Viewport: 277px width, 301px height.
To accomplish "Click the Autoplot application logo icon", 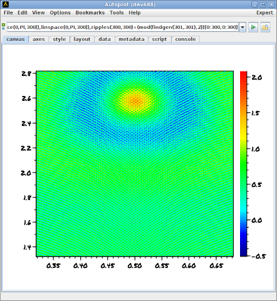I will [x=6, y=4].
